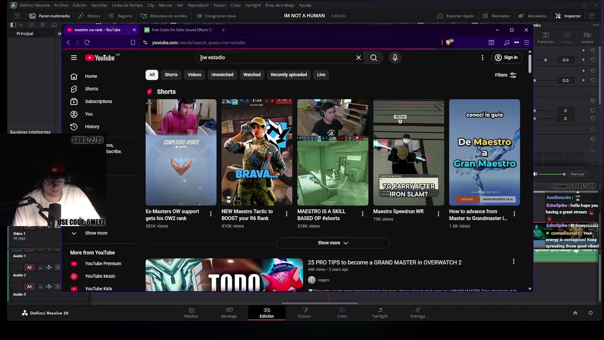Viewport: 604px width, 340px height.
Task: Open options for Maestro Speedrun WR short
Action: click(x=438, y=214)
